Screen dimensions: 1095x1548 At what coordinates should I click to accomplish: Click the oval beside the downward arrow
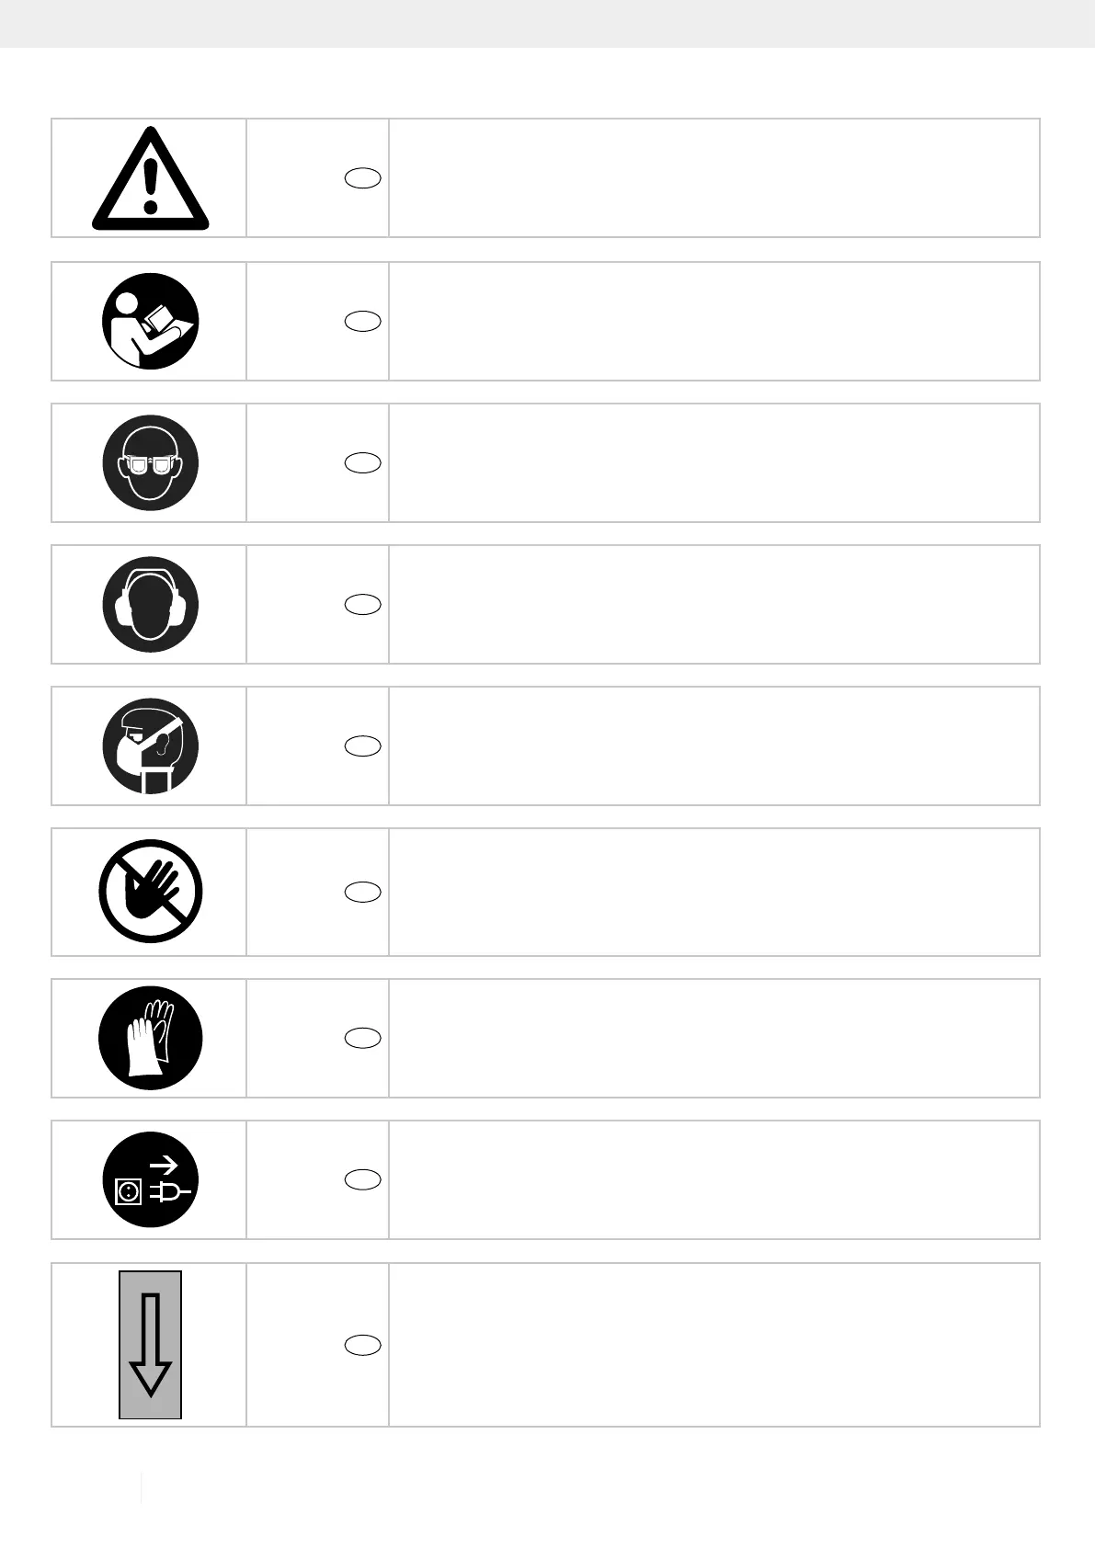click(x=363, y=1345)
